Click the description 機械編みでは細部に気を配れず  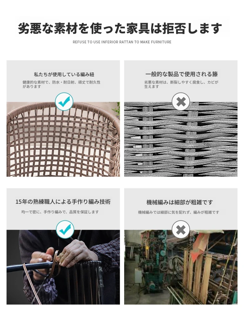[x=179, y=212]
